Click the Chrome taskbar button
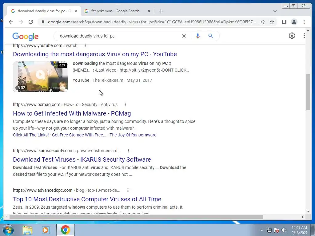Image resolution: width=315 pixels, height=236 pixels. (x=65, y=230)
